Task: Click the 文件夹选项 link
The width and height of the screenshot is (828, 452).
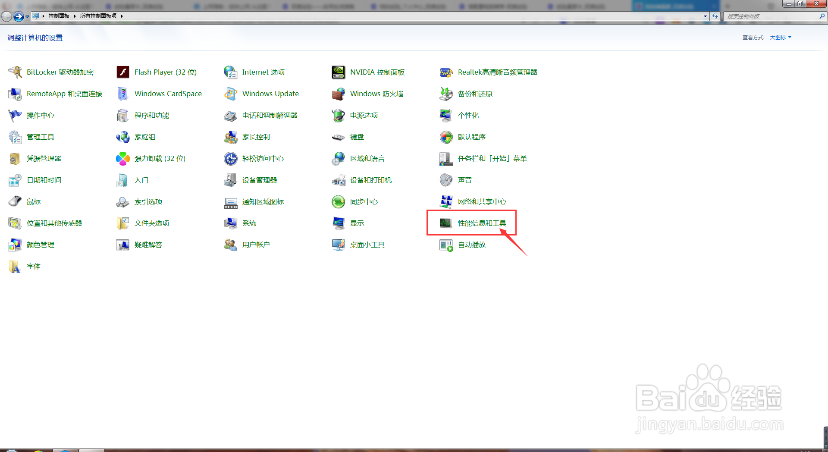Action: coord(151,223)
